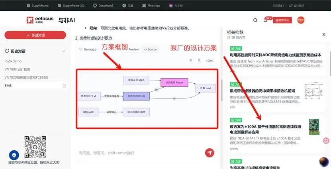331x169 pixels.
Task: Close the 相关推荐 panel
Action: tap(324, 34)
